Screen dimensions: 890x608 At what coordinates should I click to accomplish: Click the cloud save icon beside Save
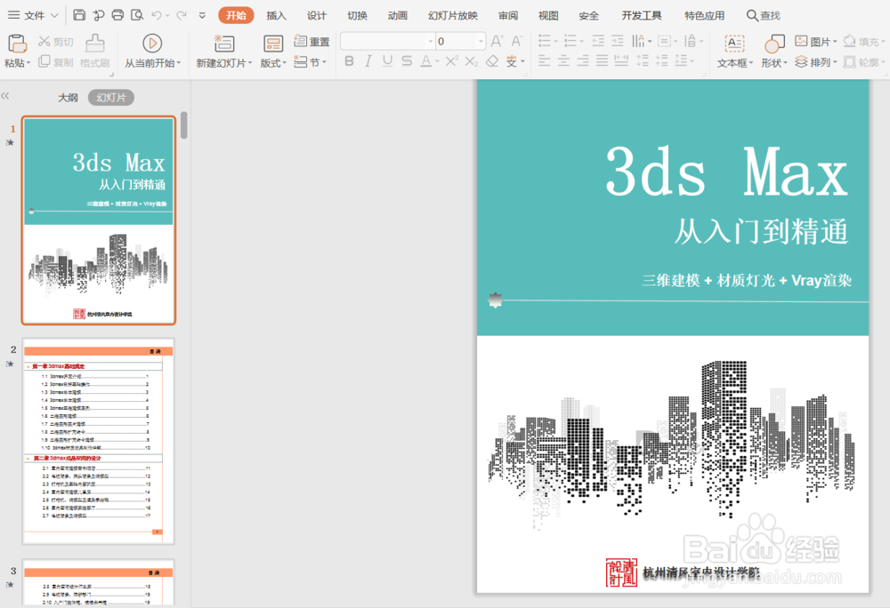coord(99,15)
